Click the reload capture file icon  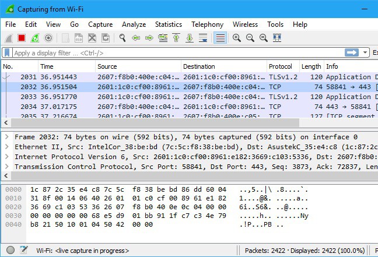[x=106, y=38]
